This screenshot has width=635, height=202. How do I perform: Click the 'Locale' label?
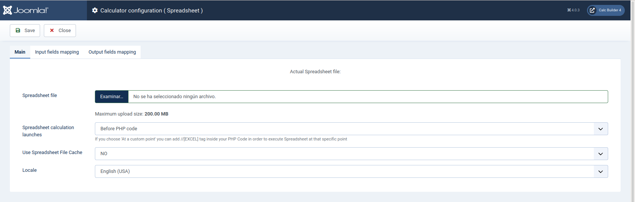pos(29,170)
